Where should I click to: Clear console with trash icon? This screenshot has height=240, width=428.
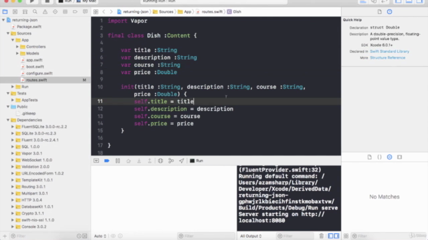(x=321, y=236)
